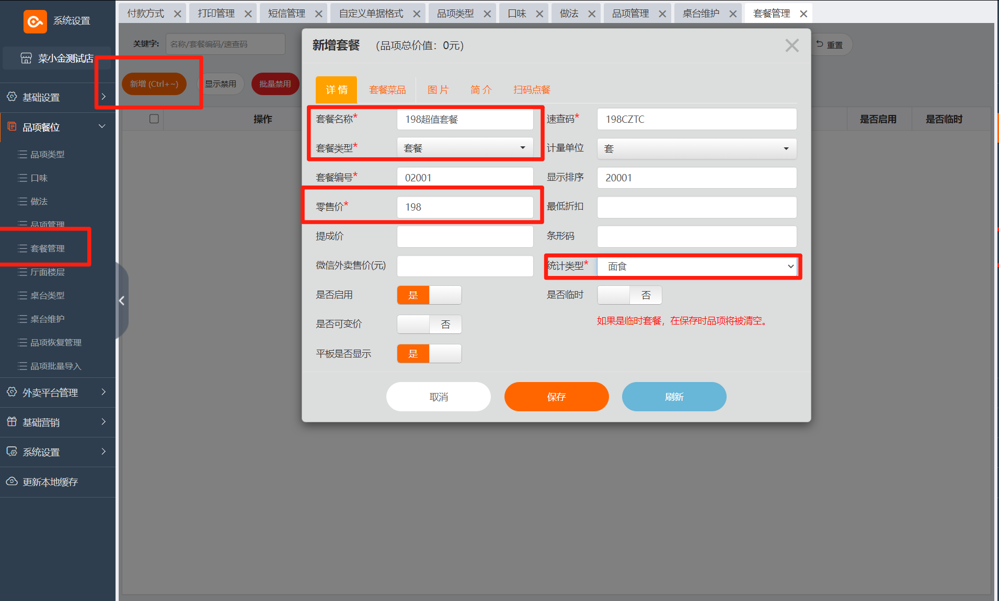
Task: Close the 套餐管理 tab
Action: point(803,14)
